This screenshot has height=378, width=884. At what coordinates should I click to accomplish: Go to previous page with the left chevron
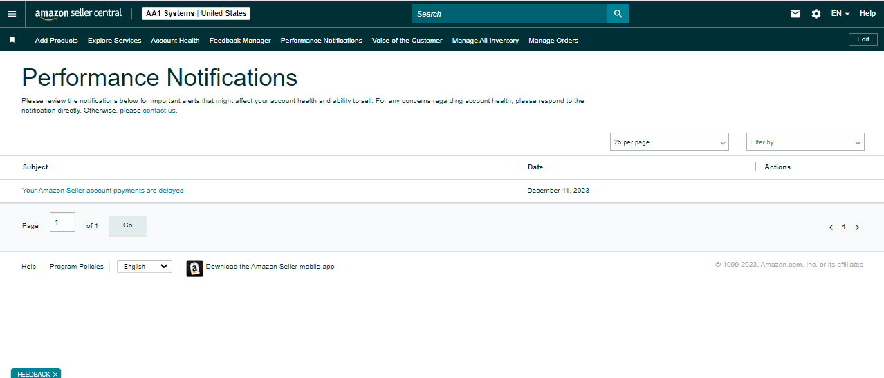click(x=831, y=227)
